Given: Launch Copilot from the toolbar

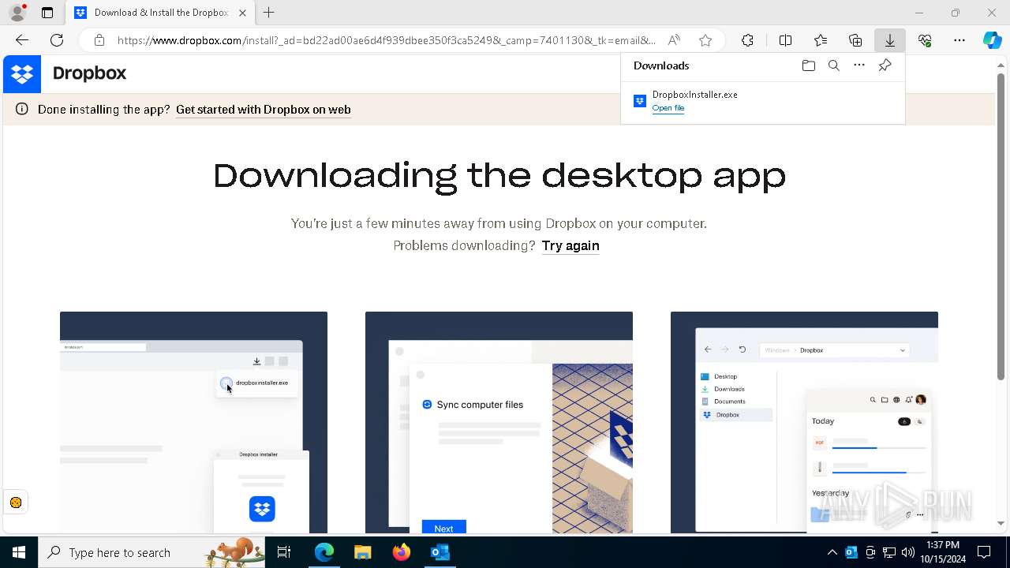Looking at the screenshot, I should (x=993, y=40).
